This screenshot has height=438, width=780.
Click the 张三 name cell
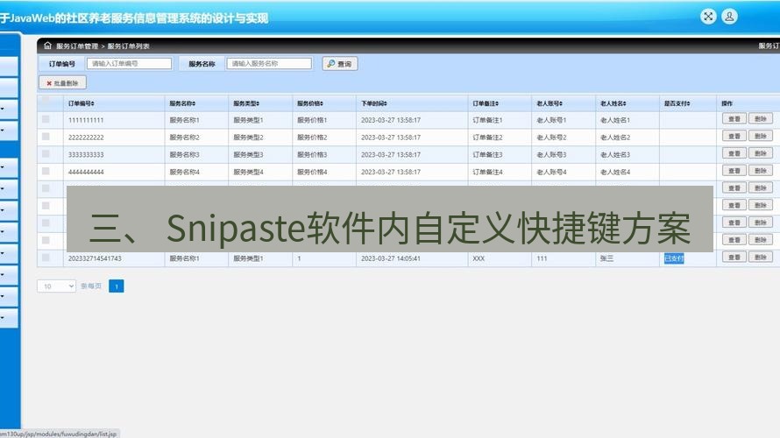pyautogui.click(x=606, y=258)
